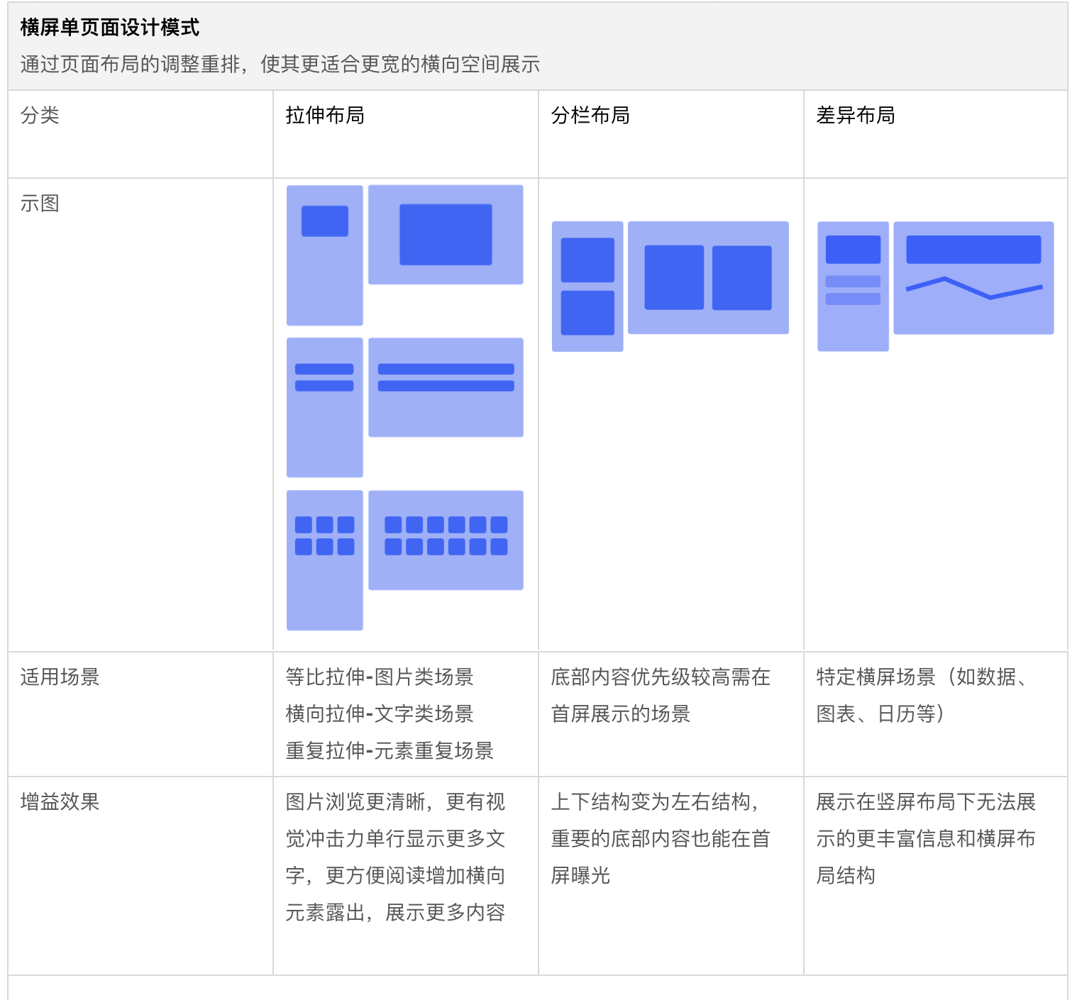This screenshot has width=1077, height=1000.
Task: Click the text 图片浏览更清晰，更有视觉冲击力
Action: [395, 821]
